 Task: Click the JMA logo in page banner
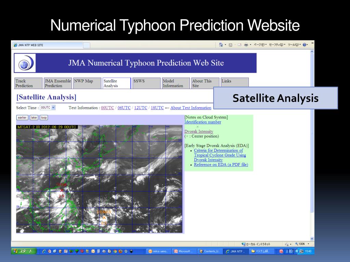pyautogui.click(x=25, y=63)
